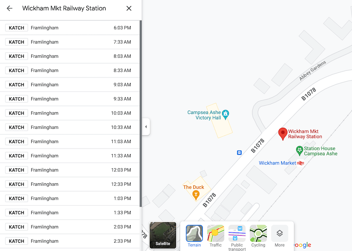Toggle the Traffic map layer
This screenshot has width=352, height=251.
click(216, 236)
